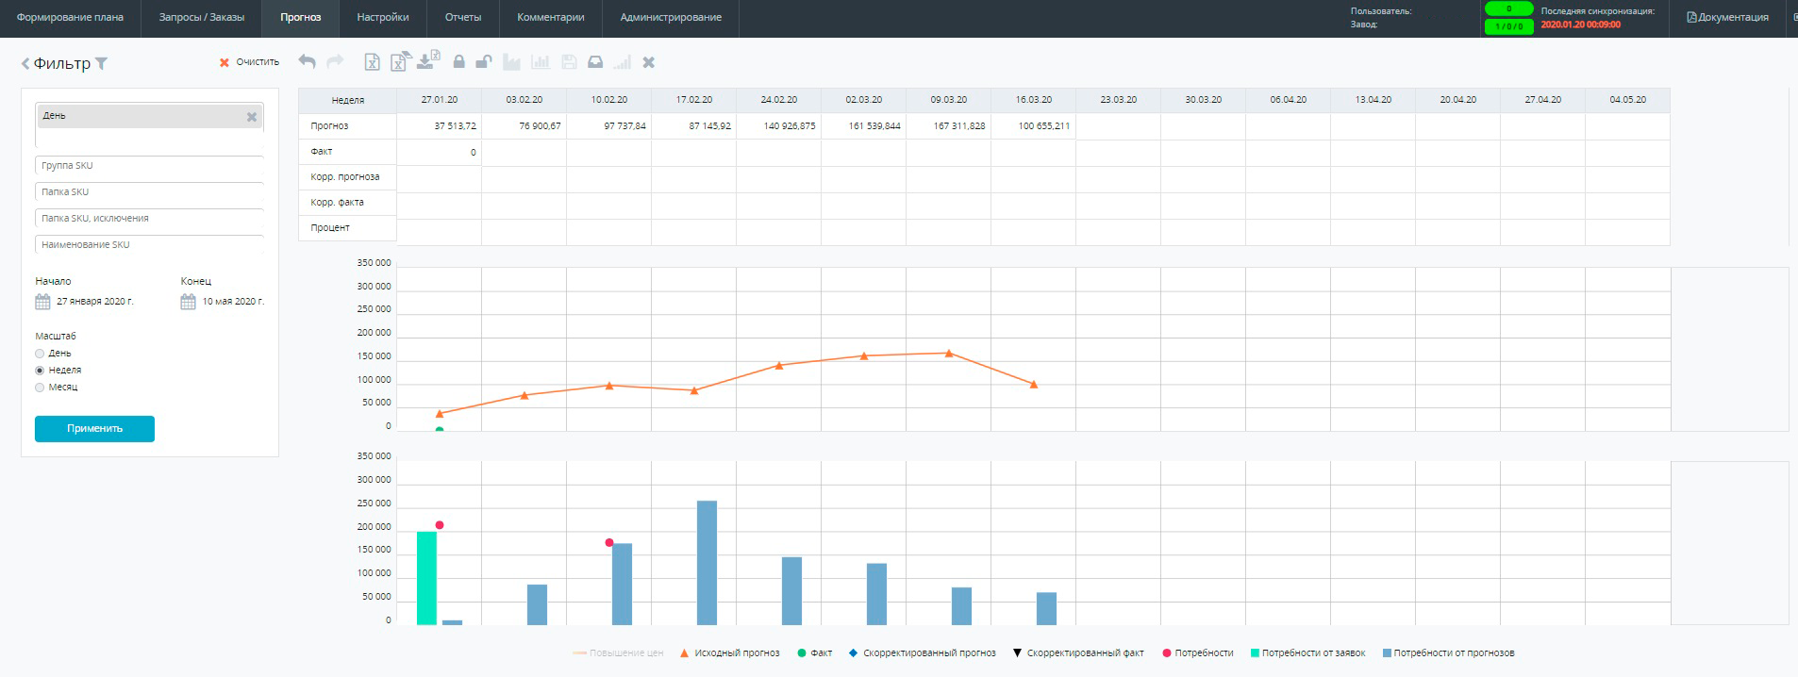Click forecast cell '140 926,875'
The width and height of the screenshot is (1798, 677).
point(779,126)
